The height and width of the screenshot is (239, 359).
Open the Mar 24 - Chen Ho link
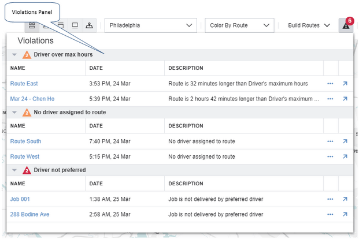coord(32,99)
